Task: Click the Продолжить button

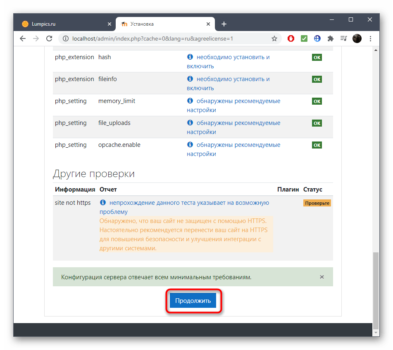Action: (x=193, y=301)
